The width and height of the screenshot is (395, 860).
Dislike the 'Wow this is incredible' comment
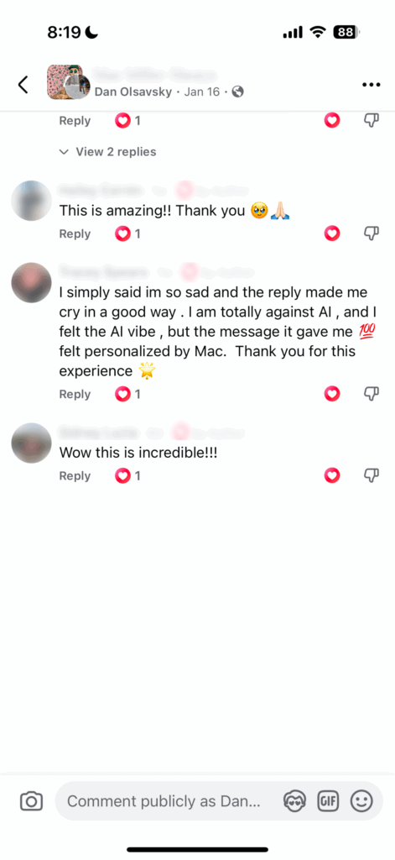pos(372,475)
